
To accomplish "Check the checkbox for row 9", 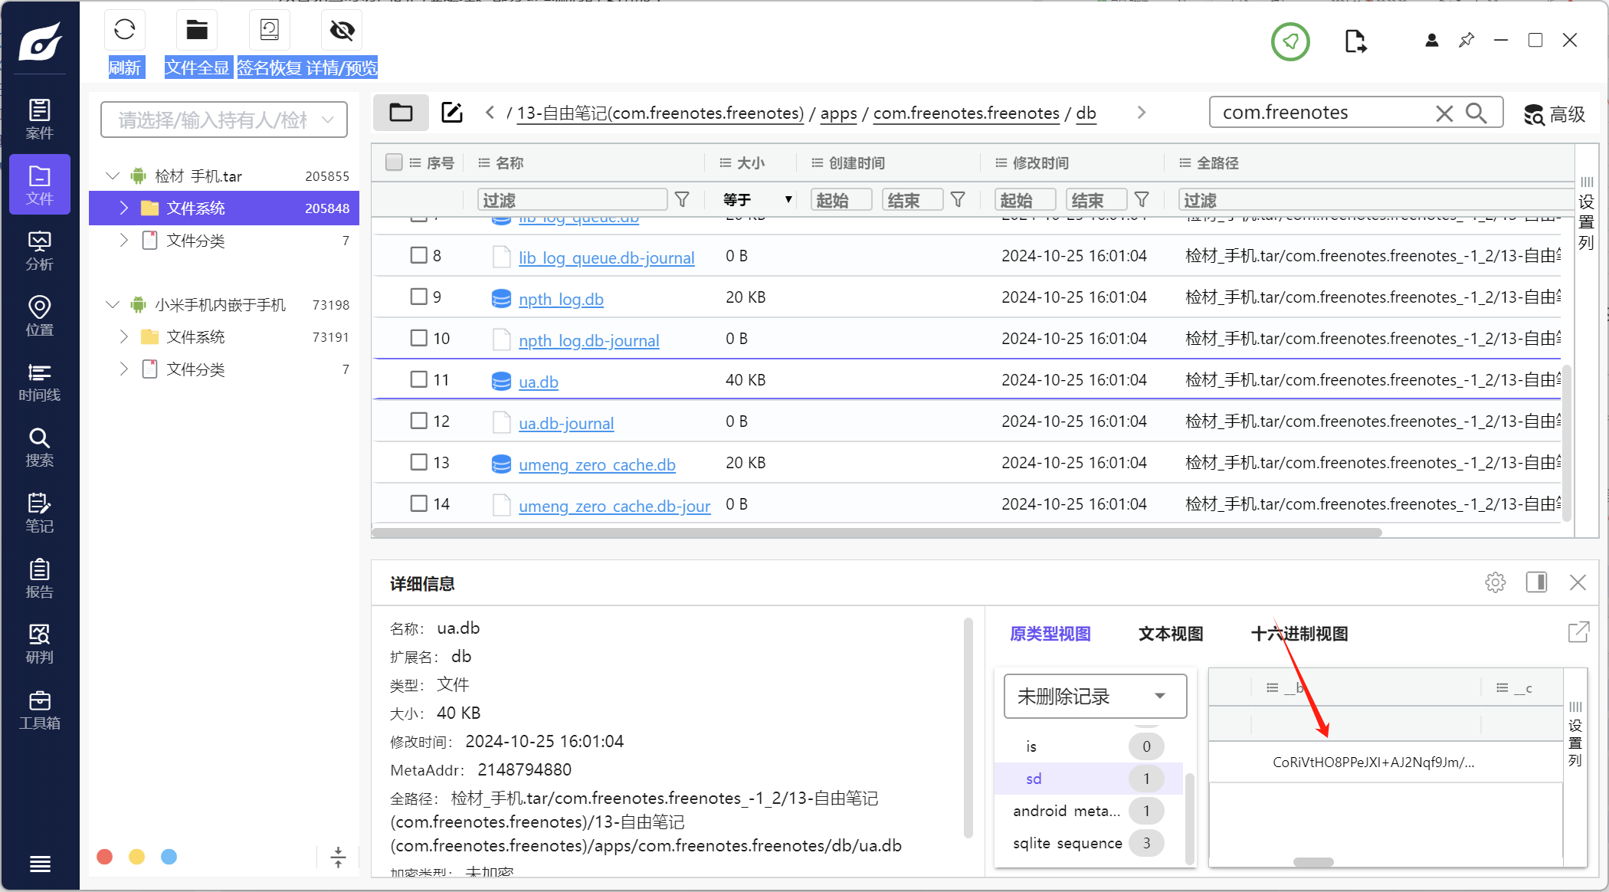I will [418, 297].
